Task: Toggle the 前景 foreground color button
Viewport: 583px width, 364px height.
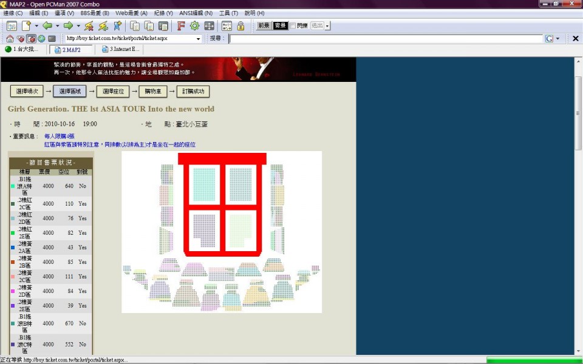Action: [x=264, y=26]
